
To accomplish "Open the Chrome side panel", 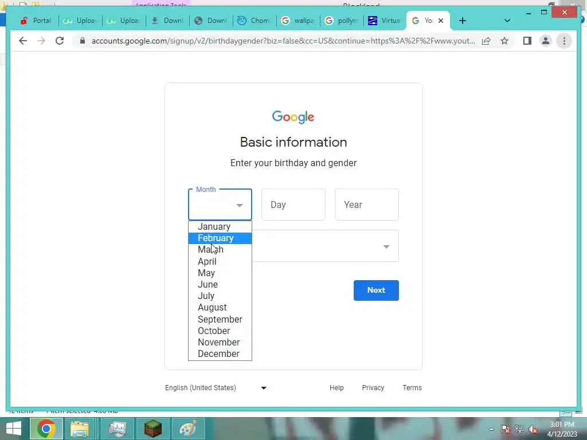I will tap(527, 41).
